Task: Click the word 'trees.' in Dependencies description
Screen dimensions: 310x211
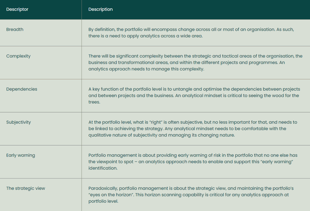Action: [x=94, y=102]
